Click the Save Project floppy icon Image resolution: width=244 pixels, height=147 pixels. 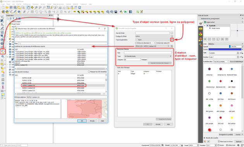coord(11,7)
